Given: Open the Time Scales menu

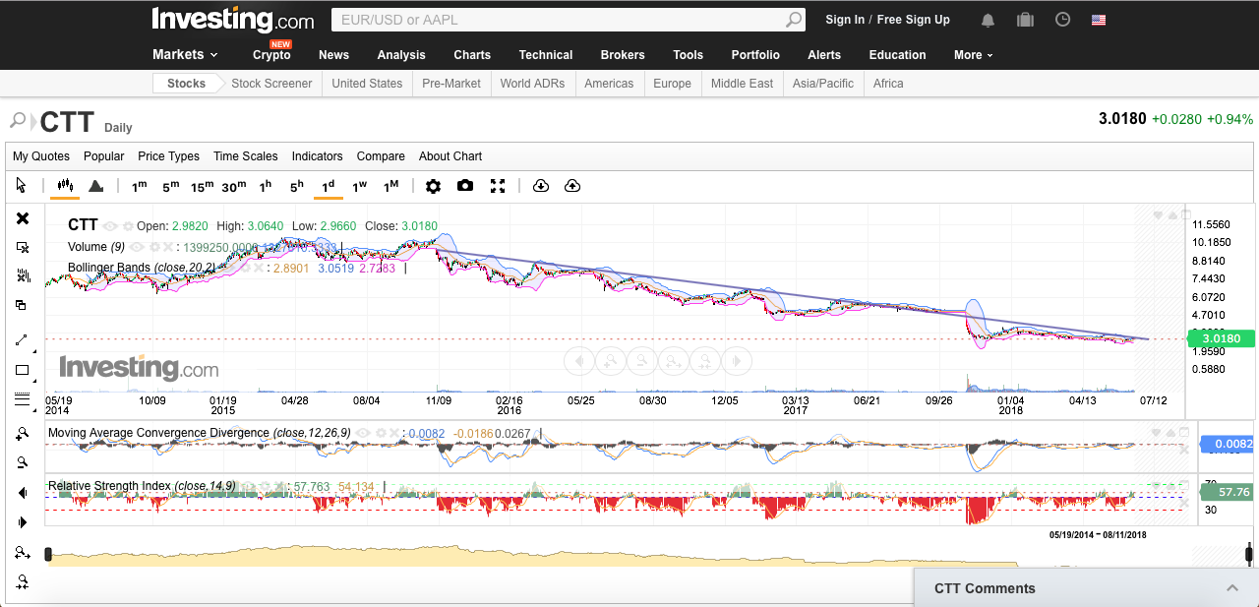Looking at the screenshot, I should point(245,156).
